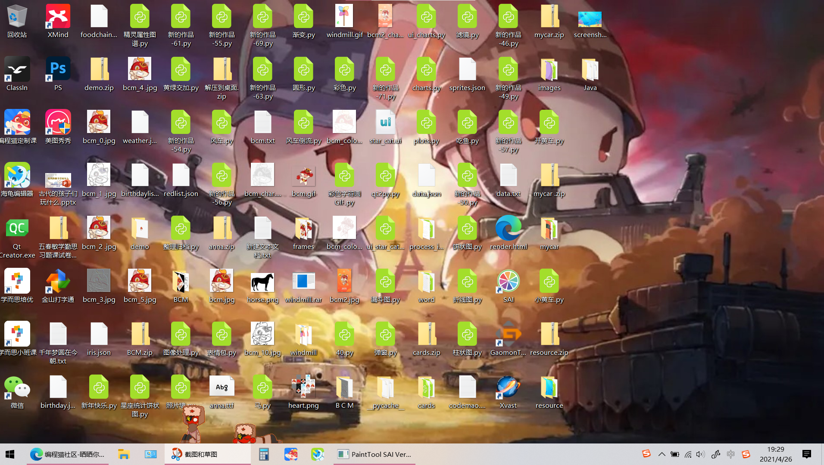Select the resource.zip archive

[x=549, y=338]
